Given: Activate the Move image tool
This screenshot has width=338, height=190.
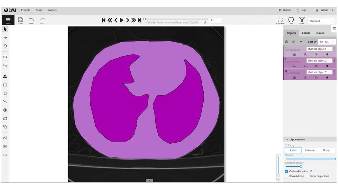Looking at the screenshot, I should [x=5, y=38].
